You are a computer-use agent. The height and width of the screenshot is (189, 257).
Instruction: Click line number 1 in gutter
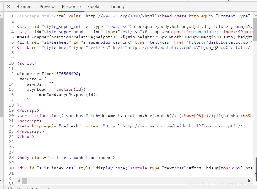12,16
